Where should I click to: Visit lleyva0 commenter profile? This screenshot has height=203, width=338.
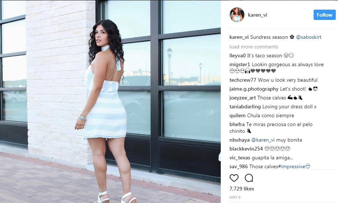click(x=237, y=55)
